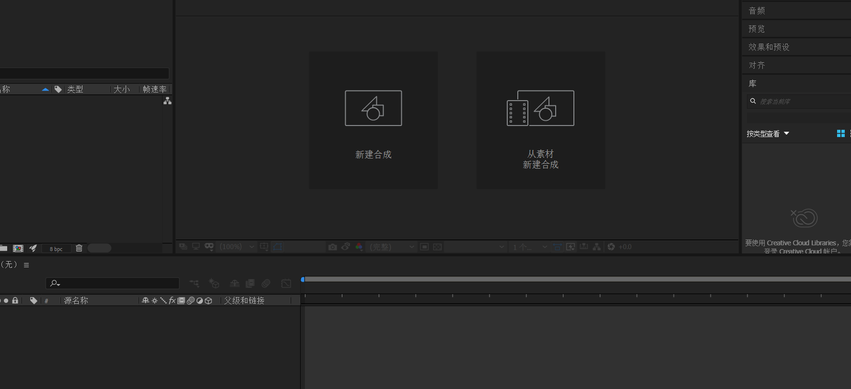Open the timeline panel menu beside (无)
851x389 pixels.
coord(26,265)
